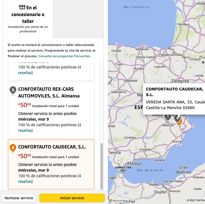Select the CONFORTAUTO REX-CARS Almansa card
The width and height of the screenshot is (205, 204).
(51, 110)
